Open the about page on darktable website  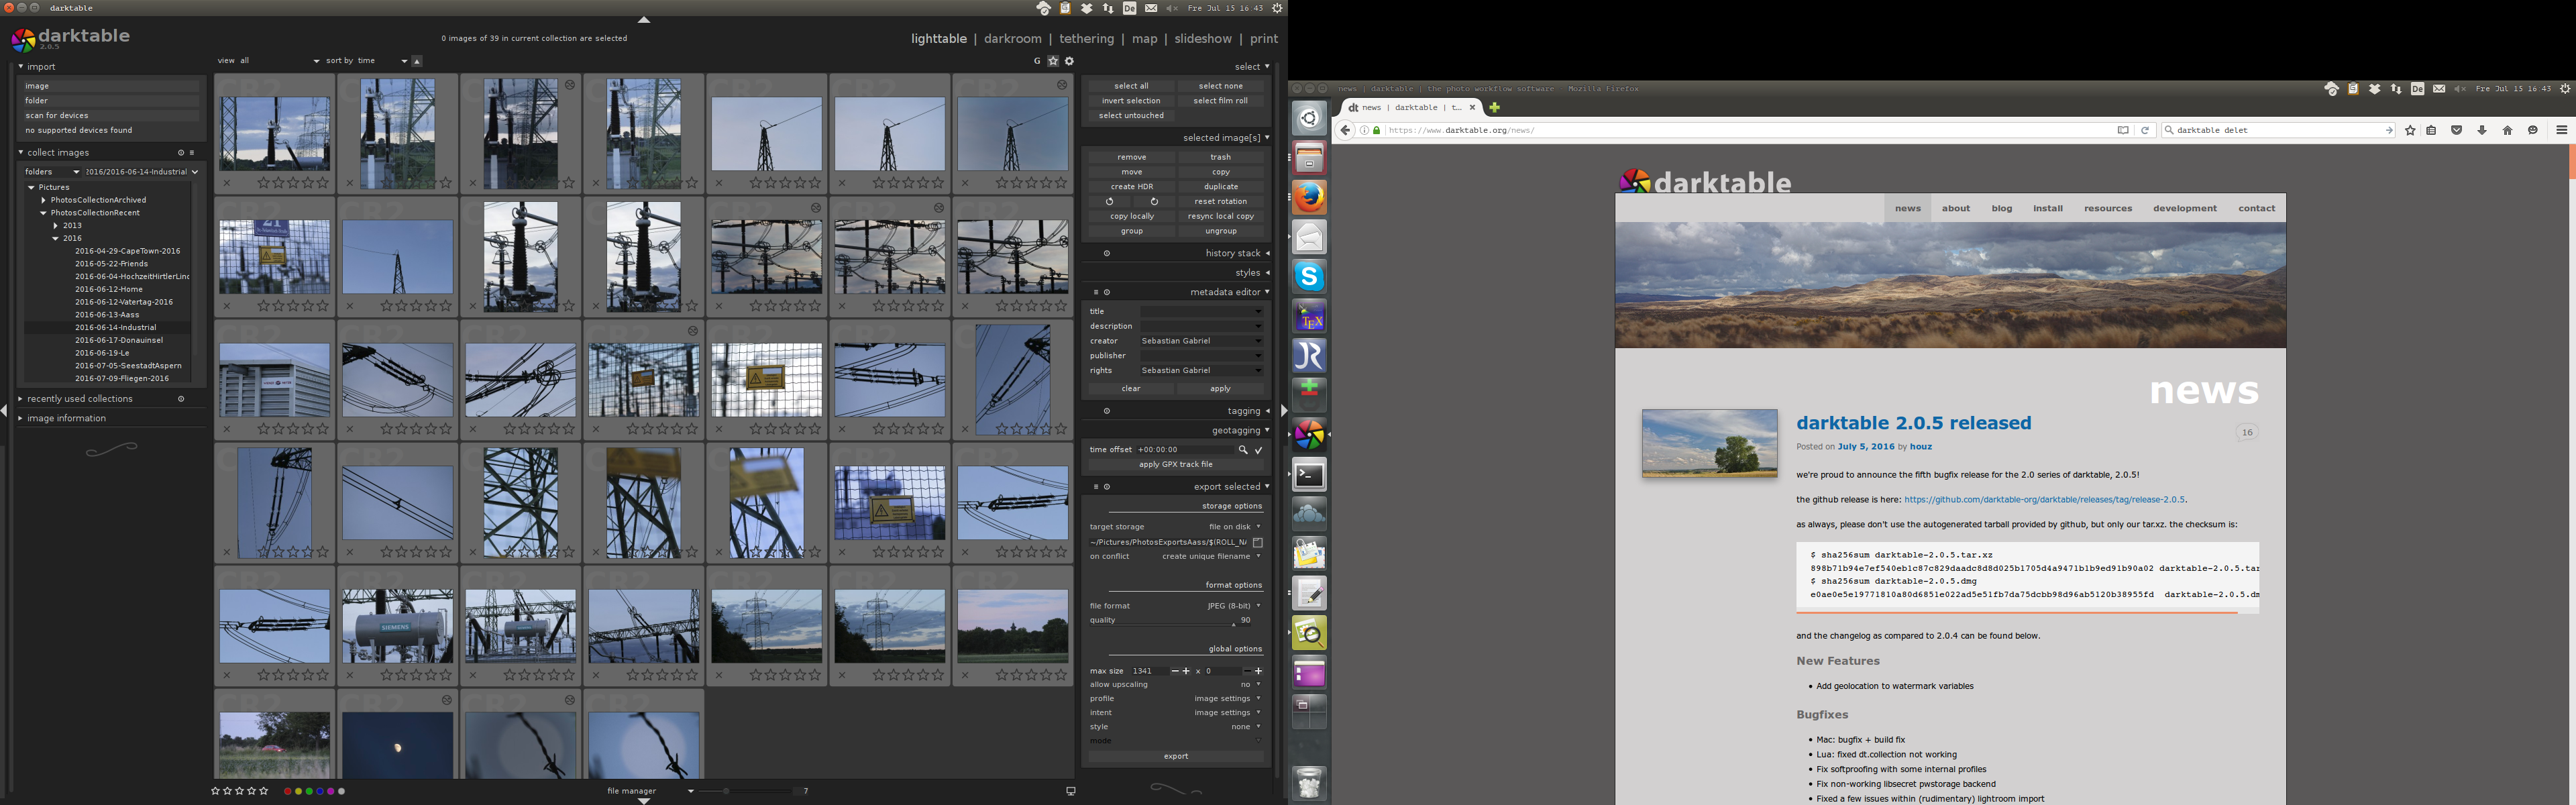1955,209
